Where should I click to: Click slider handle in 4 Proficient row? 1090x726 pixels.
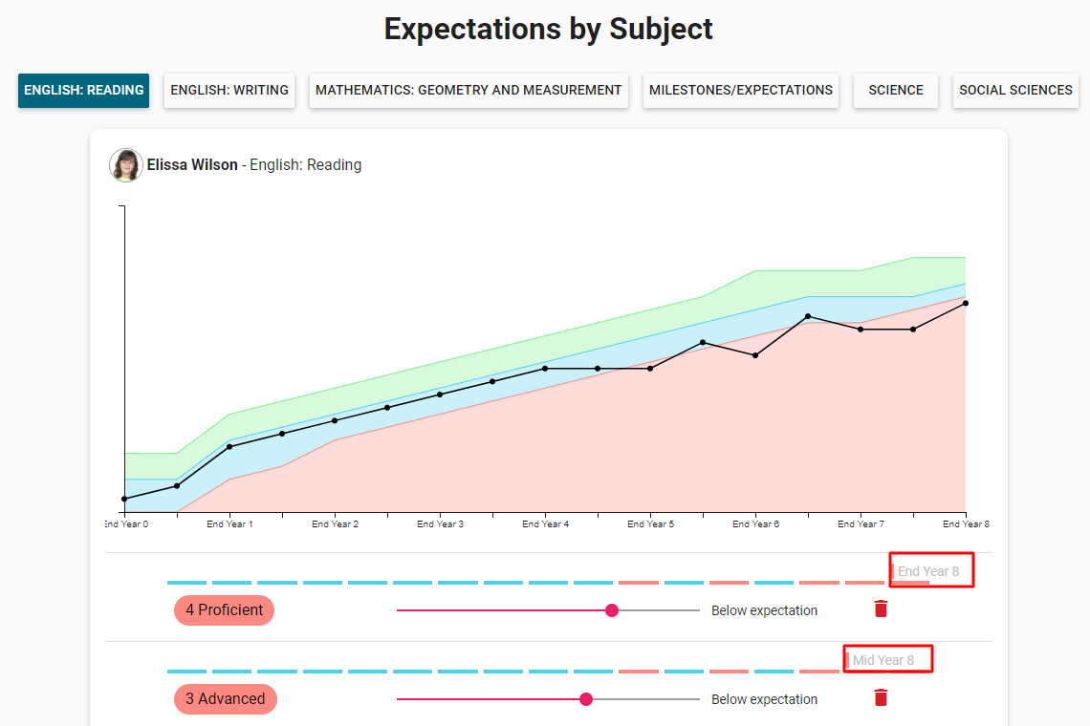click(x=612, y=610)
